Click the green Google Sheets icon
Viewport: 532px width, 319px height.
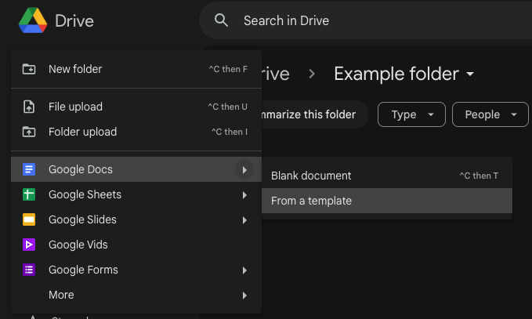[x=29, y=194]
